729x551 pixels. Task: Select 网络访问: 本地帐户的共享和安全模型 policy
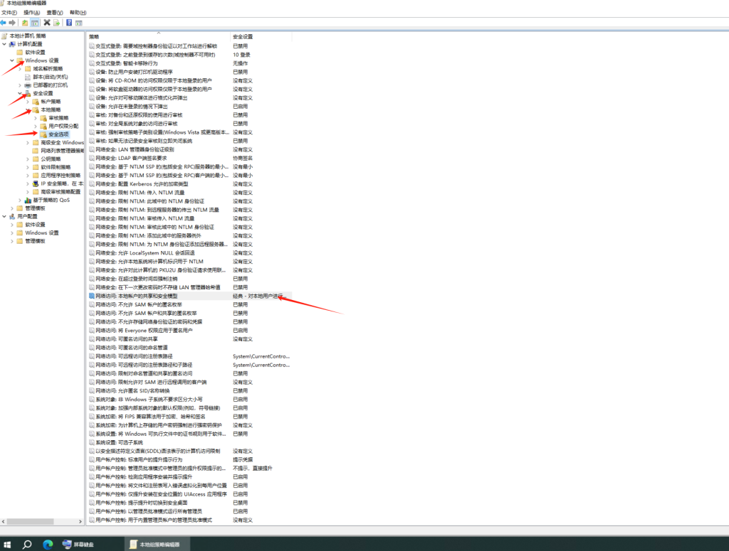point(137,296)
